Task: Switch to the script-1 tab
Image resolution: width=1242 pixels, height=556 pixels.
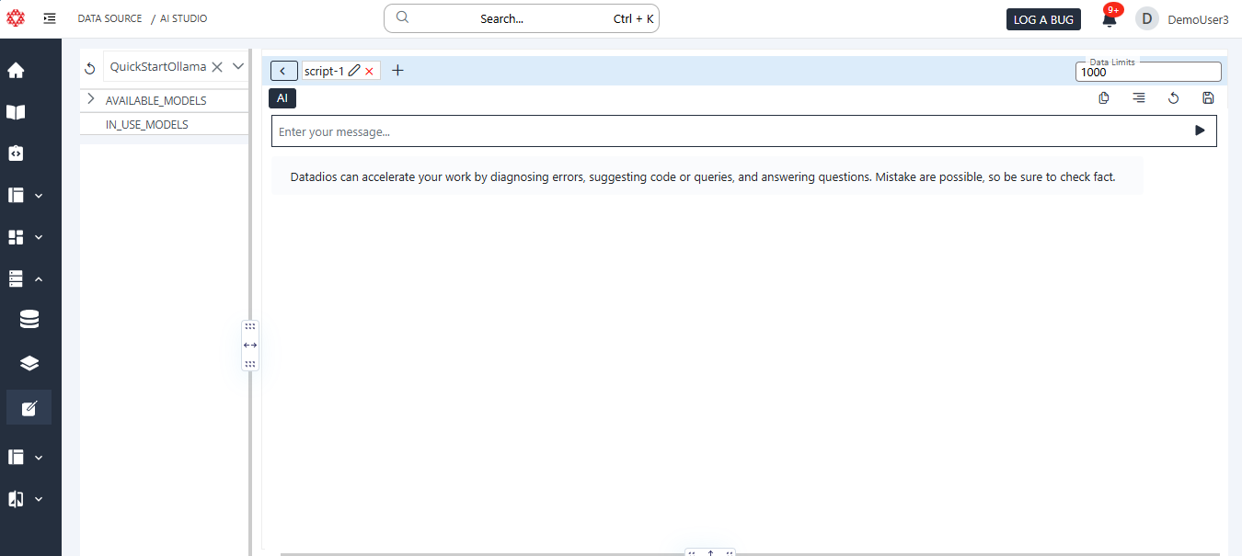Action: click(x=324, y=71)
